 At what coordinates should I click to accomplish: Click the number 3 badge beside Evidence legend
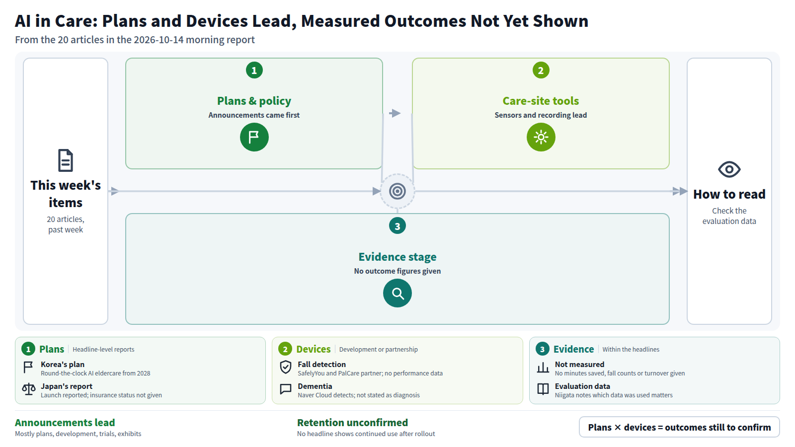click(x=543, y=349)
